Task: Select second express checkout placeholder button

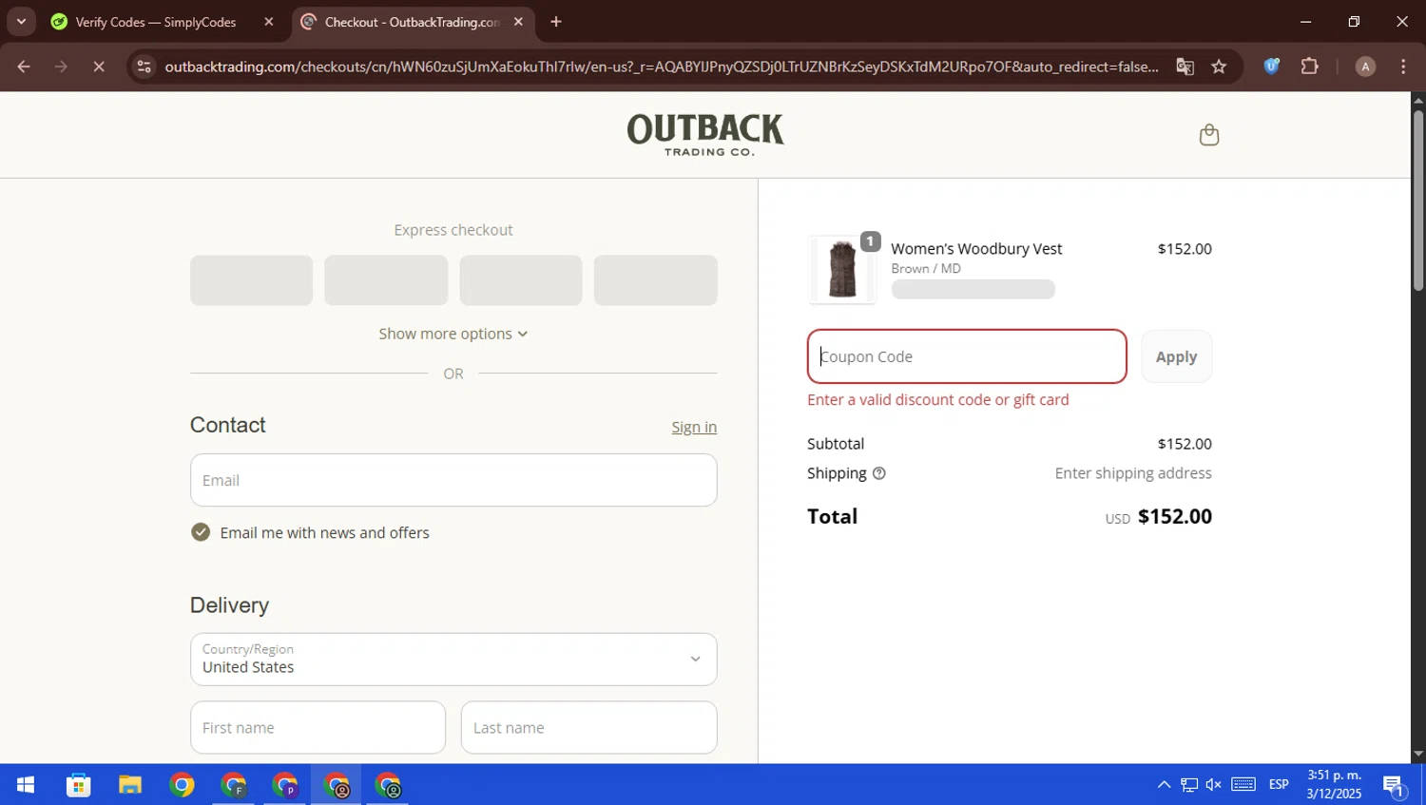Action: [x=386, y=280]
